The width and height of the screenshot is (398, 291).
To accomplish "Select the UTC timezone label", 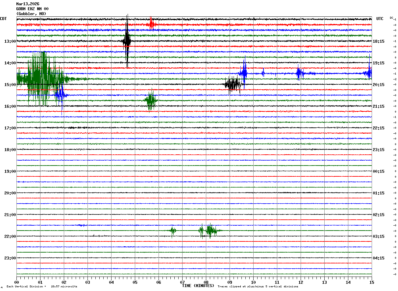I will pos(380,19).
